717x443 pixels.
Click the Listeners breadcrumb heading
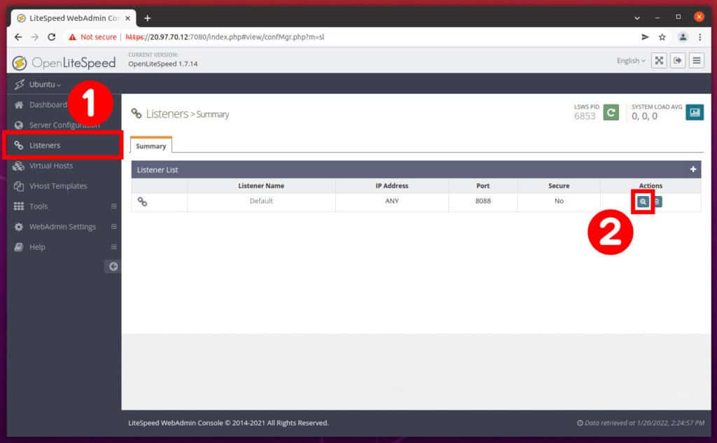point(167,114)
